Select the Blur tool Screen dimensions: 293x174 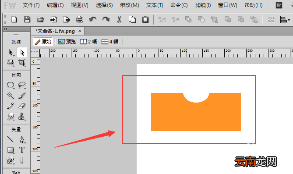point(11,117)
